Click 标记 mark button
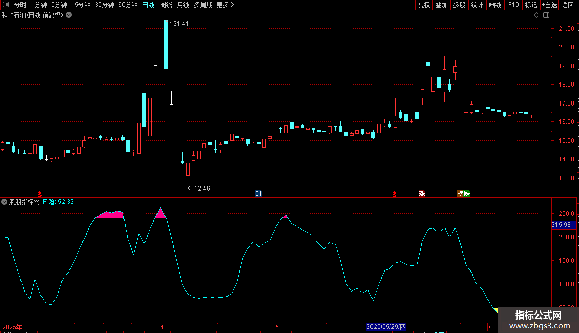This screenshot has height=333, width=579. click(531, 5)
